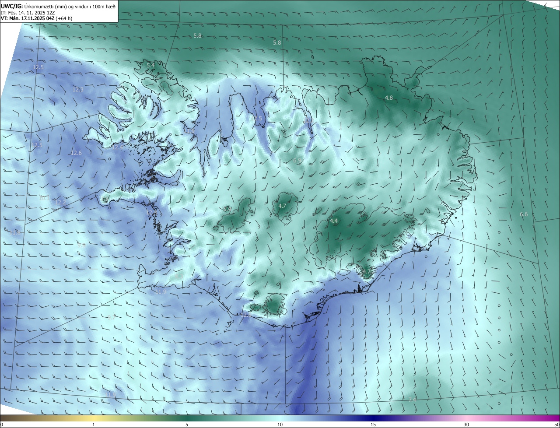Click the 5 tick on the color scale
Image resolution: width=560 pixels, height=428 pixels.
(187, 424)
